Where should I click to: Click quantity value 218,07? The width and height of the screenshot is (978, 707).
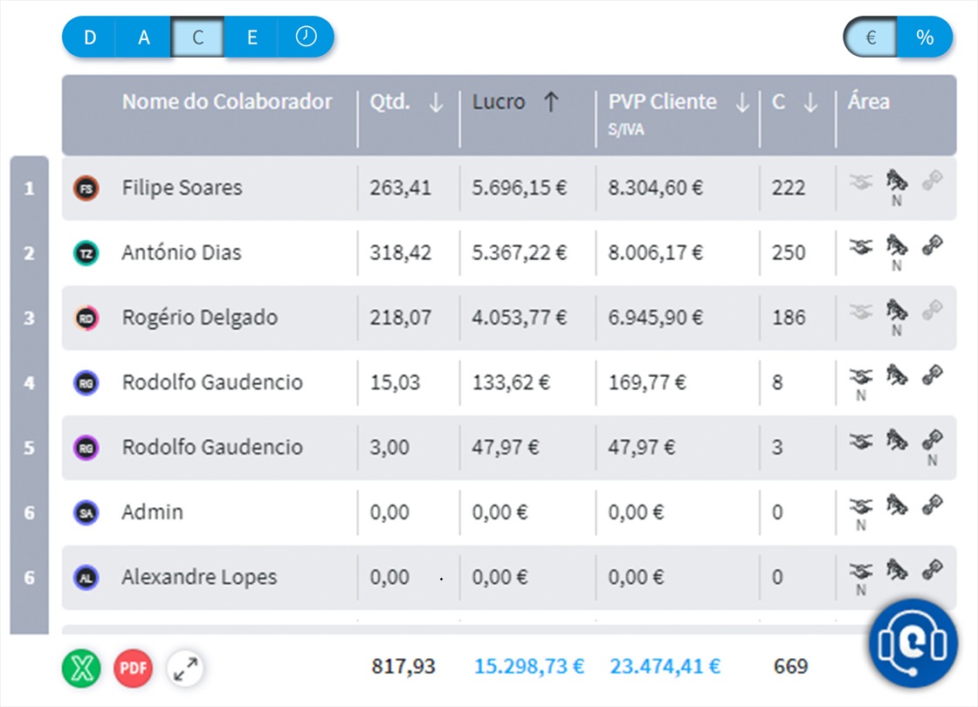tap(401, 318)
